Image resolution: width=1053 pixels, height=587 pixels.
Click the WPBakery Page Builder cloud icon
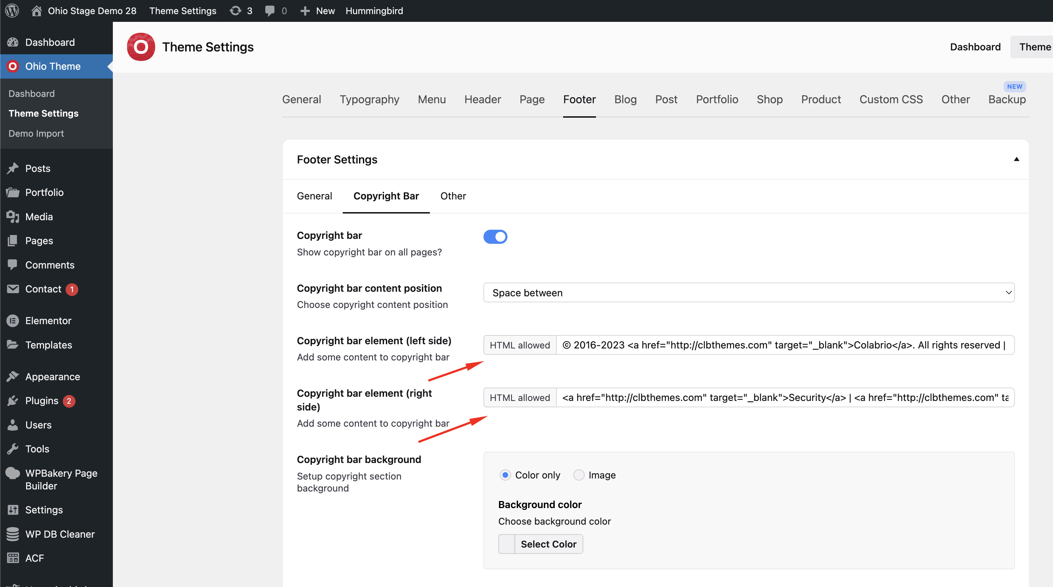click(x=13, y=473)
